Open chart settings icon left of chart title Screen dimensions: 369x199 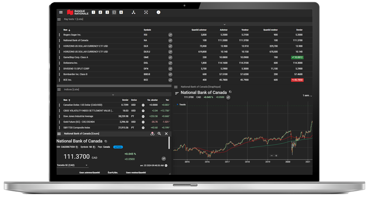pyautogui.click(x=177, y=93)
